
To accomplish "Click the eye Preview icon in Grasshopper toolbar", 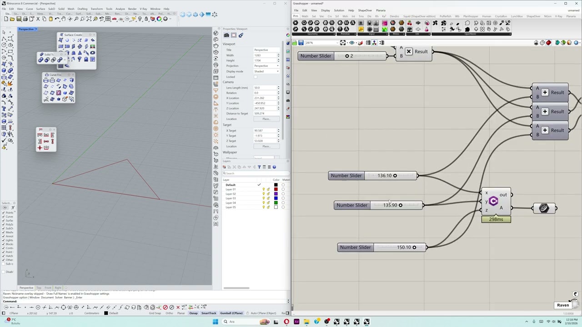I will 352,43.
